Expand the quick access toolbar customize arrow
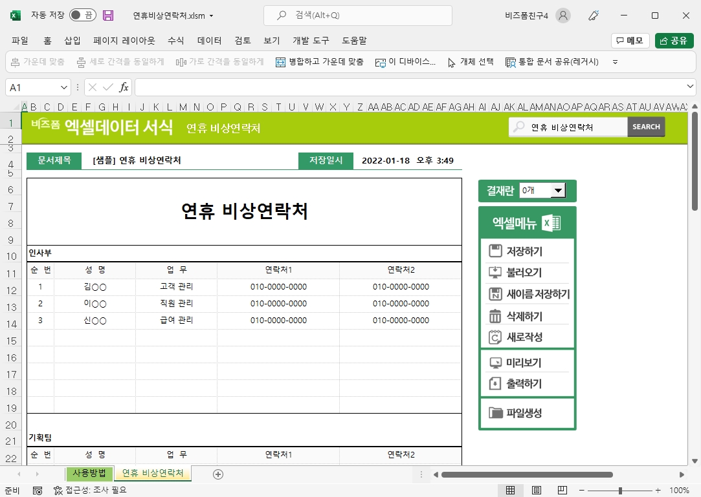 (615, 62)
